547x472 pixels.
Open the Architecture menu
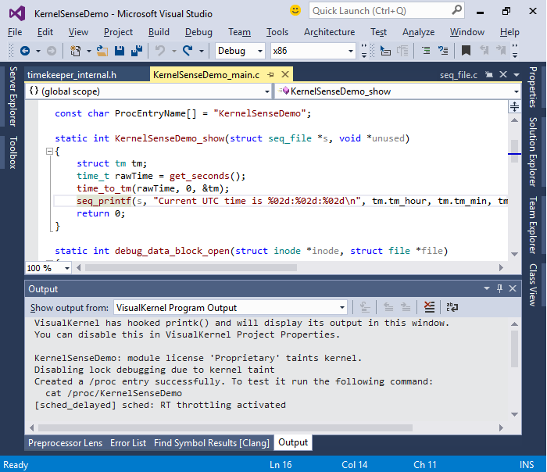click(329, 32)
